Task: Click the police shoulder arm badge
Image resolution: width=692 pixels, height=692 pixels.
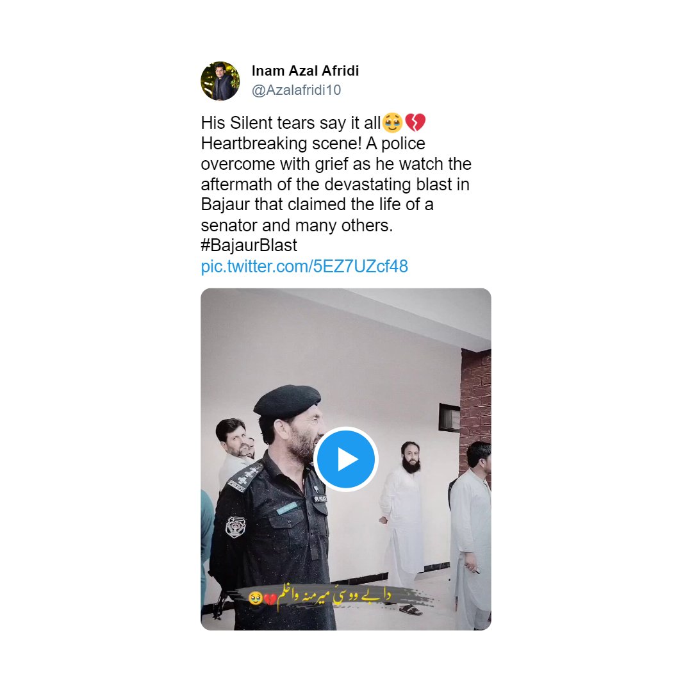Action: pos(235,527)
